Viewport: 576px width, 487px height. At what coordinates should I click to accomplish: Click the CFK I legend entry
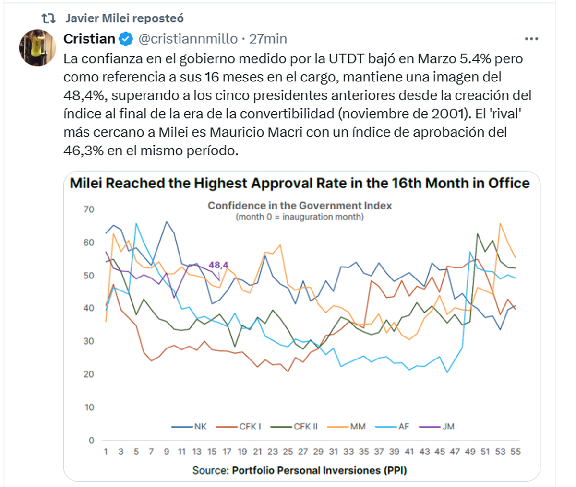(x=250, y=426)
